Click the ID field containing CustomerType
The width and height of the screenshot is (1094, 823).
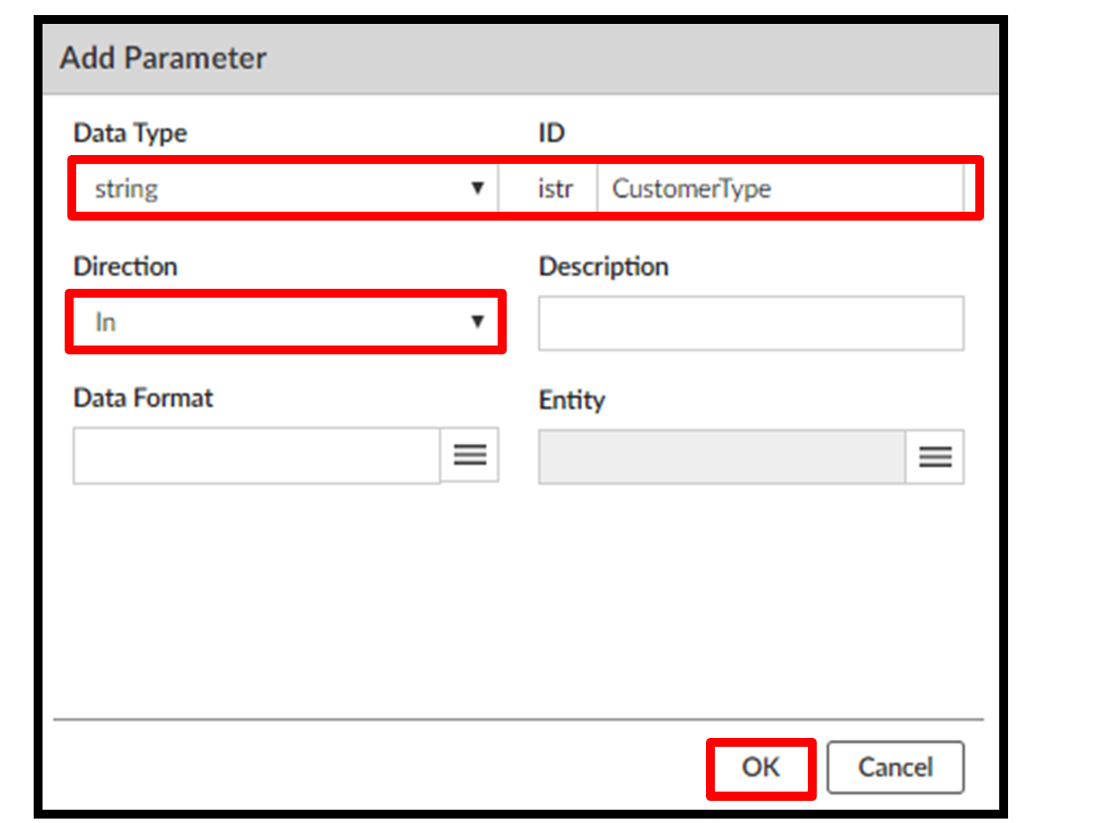click(780, 189)
